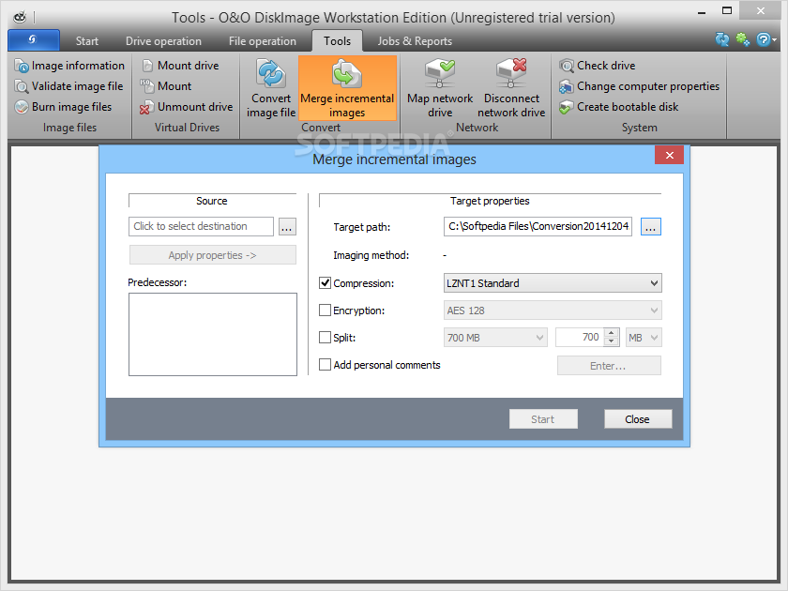Click the 700 split value field
This screenshot has width=788, height=591.
(580, 337)
